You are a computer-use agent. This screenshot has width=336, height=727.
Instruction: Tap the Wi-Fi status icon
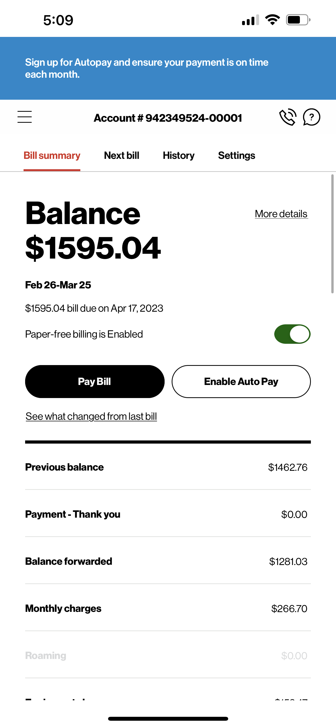click(x=272, y=20)
